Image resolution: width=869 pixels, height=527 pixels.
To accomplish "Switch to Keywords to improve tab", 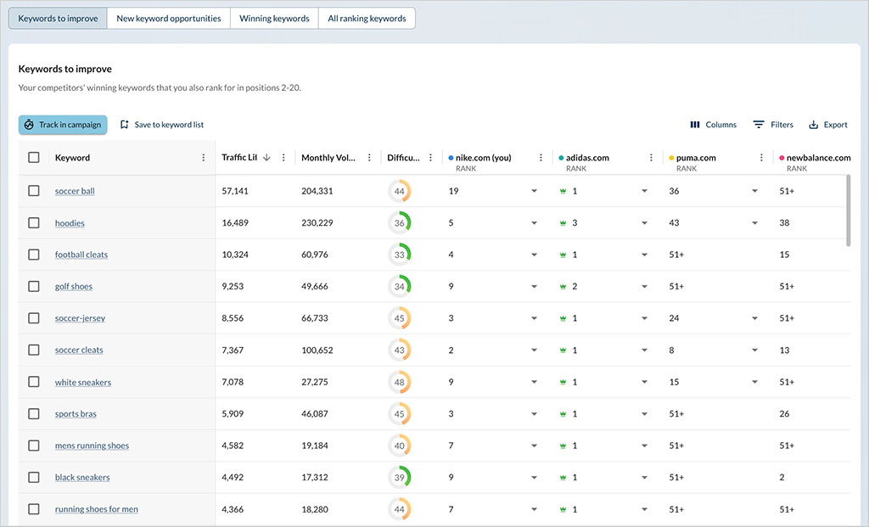I will (x=58, y=19).
